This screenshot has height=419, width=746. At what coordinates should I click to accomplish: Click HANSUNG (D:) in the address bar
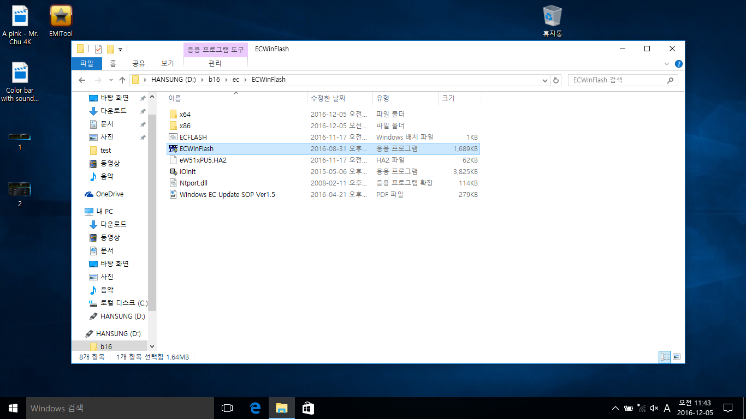click(x=173, y=80)
